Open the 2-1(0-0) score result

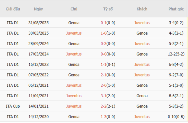108,75
